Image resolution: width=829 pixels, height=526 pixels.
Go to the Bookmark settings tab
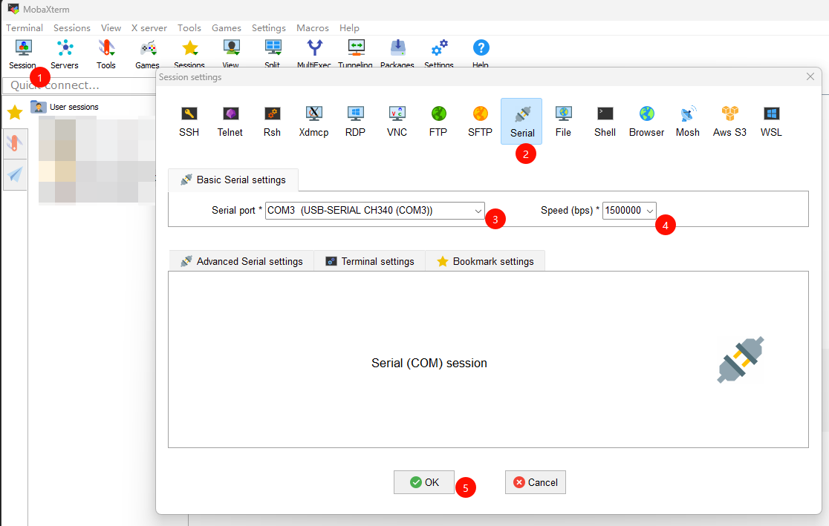click(485, 261)
